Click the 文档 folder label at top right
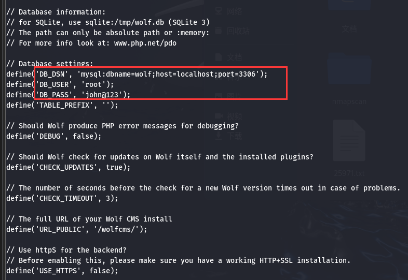 click(x=349, y=29)
